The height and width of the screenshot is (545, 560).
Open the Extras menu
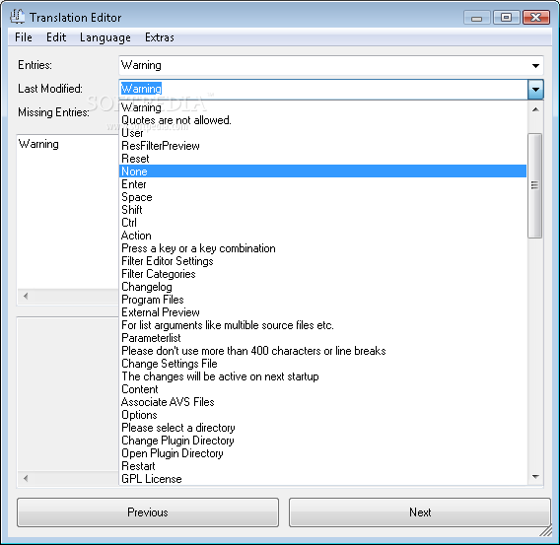pos(160,37)
